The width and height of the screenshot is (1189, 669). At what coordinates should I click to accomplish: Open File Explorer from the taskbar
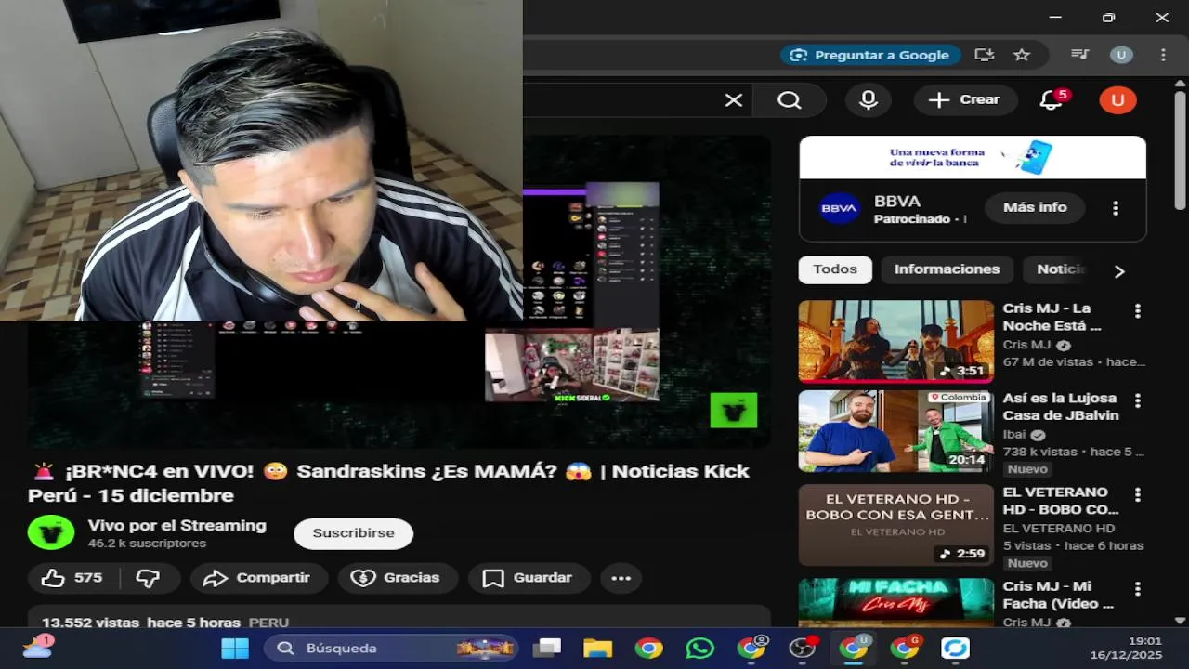tap(598, 649)
